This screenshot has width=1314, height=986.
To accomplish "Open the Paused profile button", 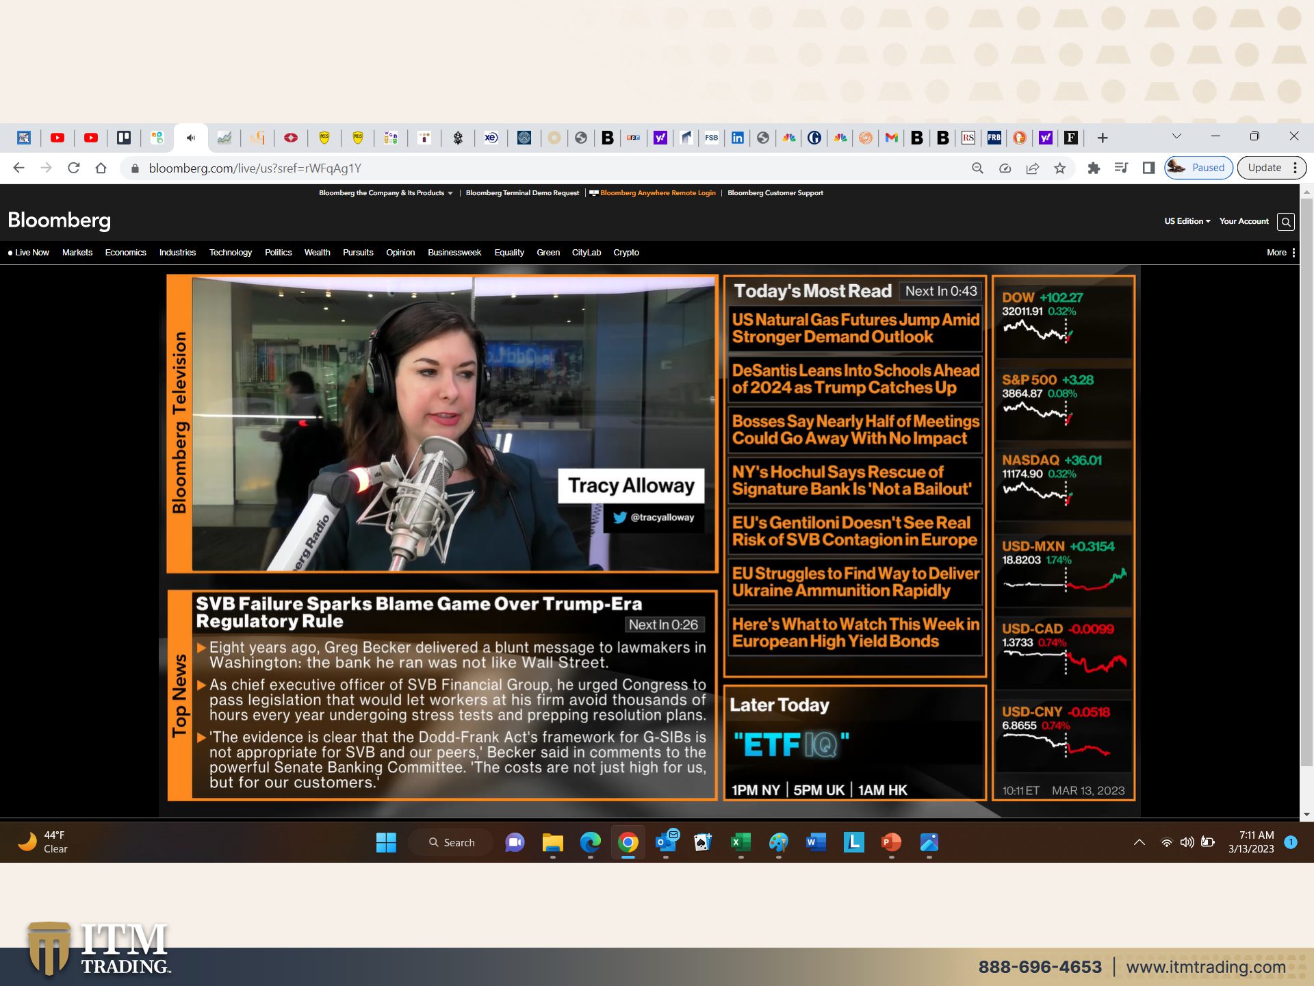I will tap(1198, 168).
